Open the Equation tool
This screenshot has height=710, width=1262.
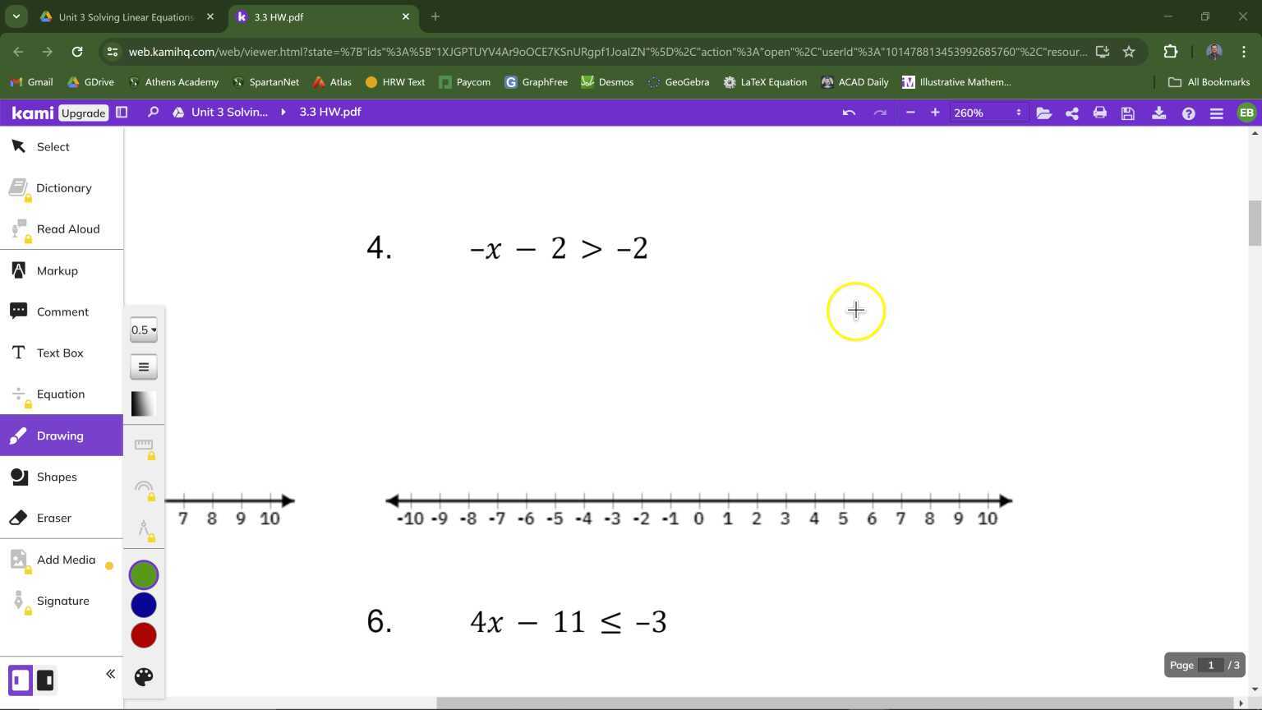click(60, 394)
